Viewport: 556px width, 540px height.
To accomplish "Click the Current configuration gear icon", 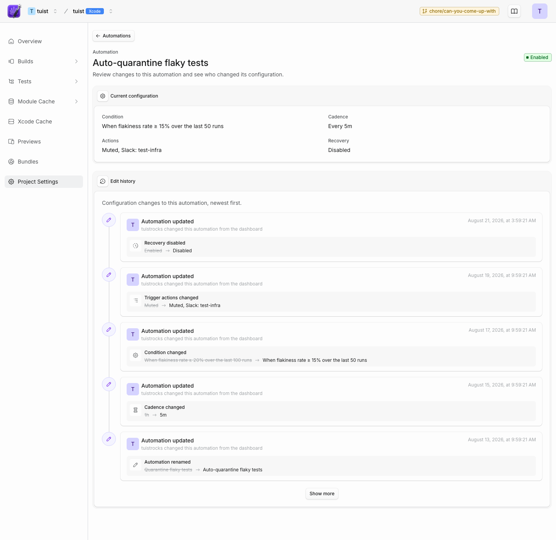I will point(103,96).
